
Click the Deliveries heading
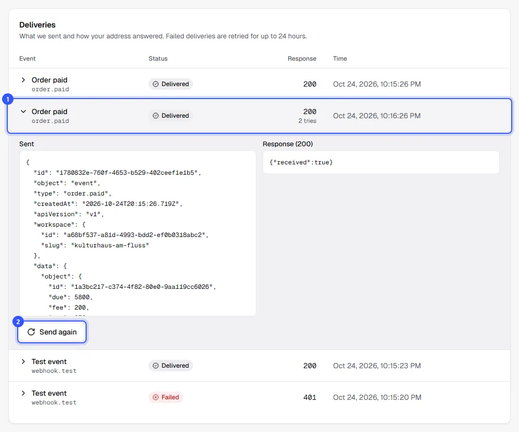pyautogui.click(x=37, y=25)
